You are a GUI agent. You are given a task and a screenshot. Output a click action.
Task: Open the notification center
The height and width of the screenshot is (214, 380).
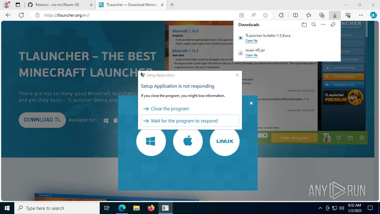(x=370, y=208)
